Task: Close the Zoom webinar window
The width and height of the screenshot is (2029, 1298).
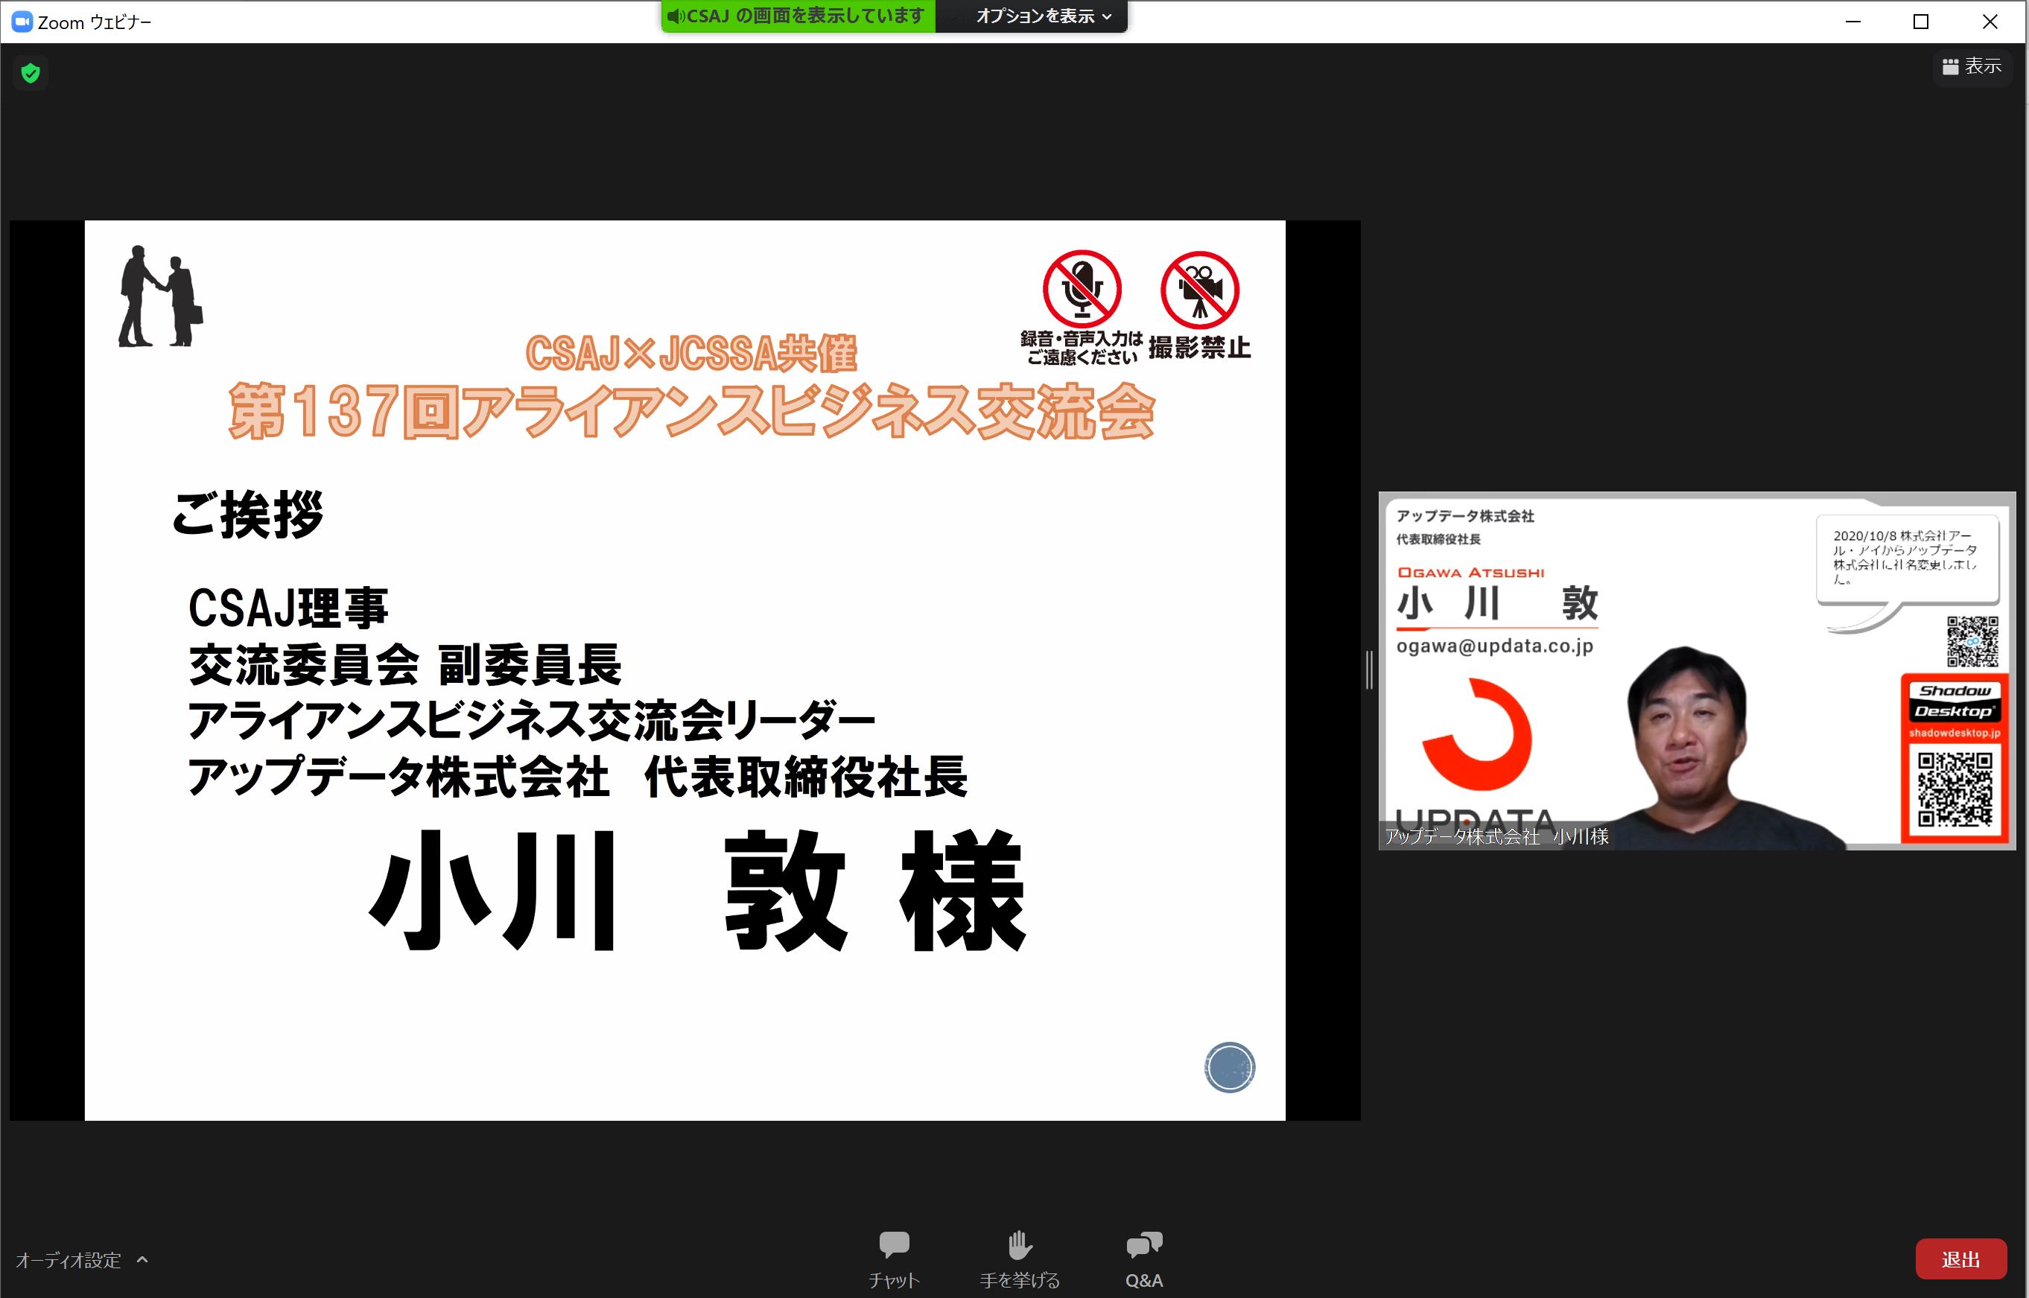Action: click(x=1990, y=22)
